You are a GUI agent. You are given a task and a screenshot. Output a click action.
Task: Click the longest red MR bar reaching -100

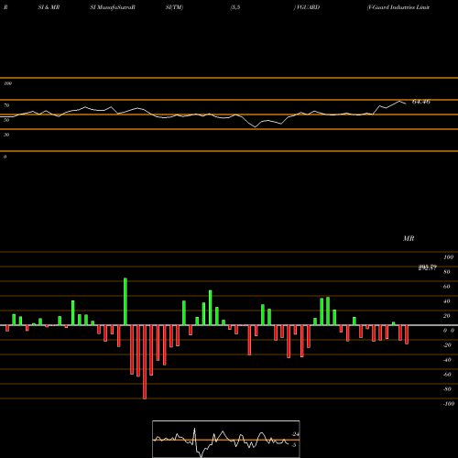[x=145, y=362]
